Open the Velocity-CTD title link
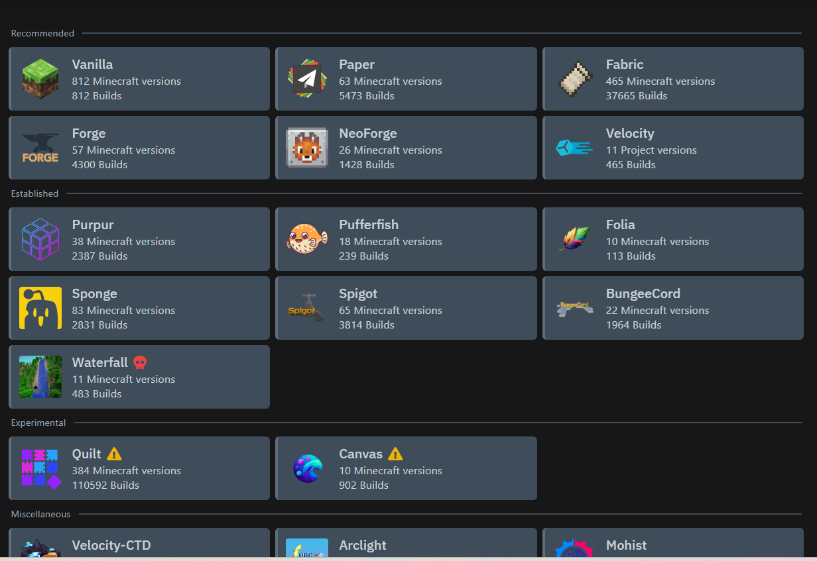The height and width of the screenshot is (561, 817). pos(111,545)
